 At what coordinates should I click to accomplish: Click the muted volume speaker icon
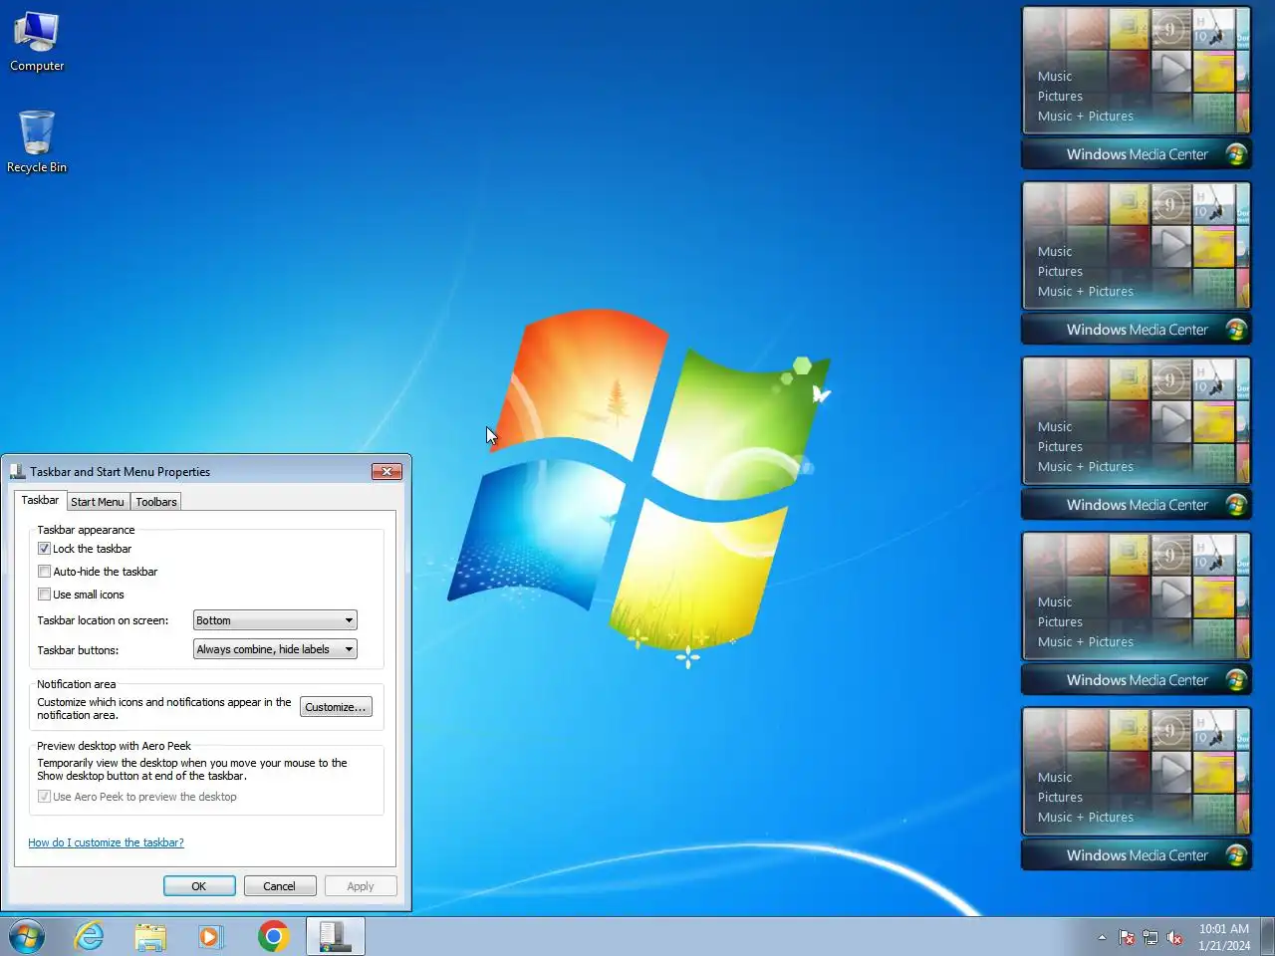(x=1175, y=937)
